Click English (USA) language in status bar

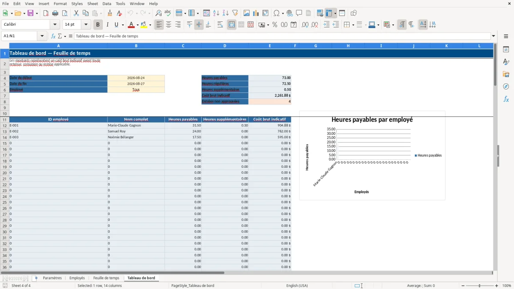click(x=297, y=286)
